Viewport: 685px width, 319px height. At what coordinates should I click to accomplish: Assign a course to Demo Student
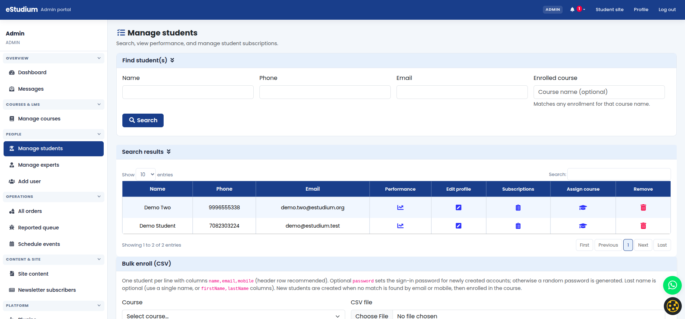(x=583, y=226)
